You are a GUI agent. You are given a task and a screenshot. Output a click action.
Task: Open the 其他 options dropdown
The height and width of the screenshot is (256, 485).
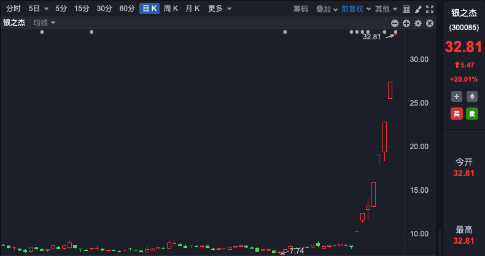(x=386, y=9)
